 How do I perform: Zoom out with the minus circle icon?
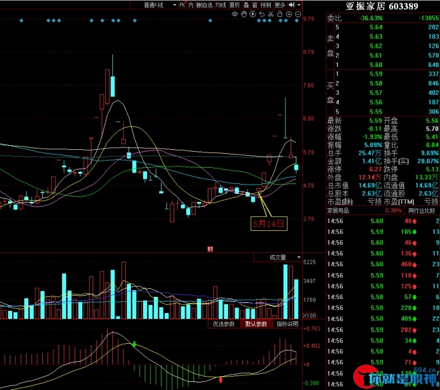point(298,14)
